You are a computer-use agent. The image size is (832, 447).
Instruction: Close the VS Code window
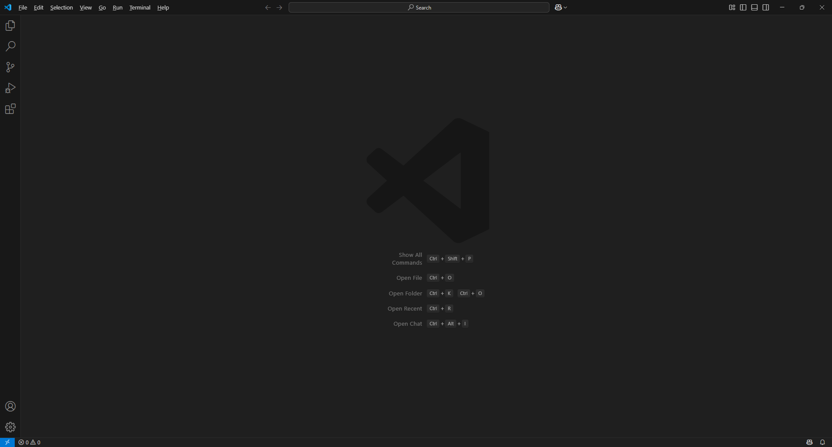(x=822, y=7)
